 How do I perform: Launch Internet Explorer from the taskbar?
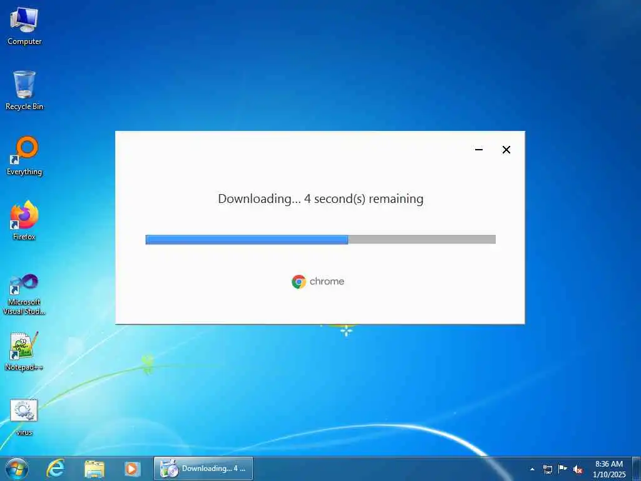(x=55, y=468)
